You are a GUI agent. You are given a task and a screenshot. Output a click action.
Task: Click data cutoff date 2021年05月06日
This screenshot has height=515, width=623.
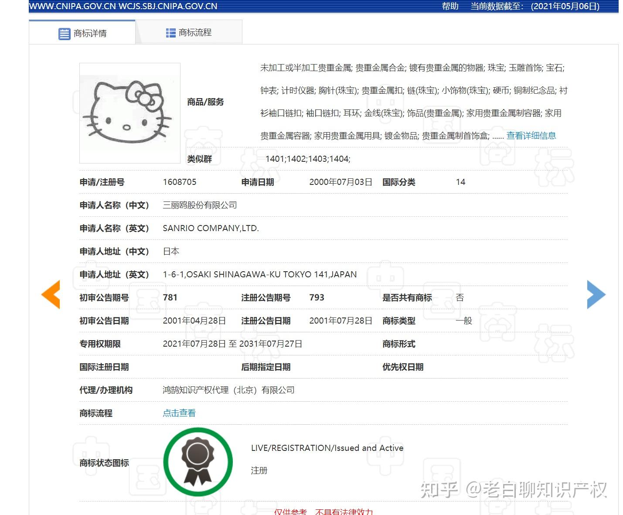[x=565, y=6]
